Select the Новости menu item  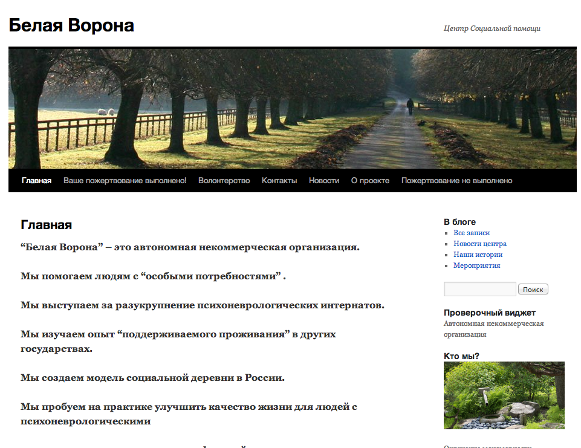(x=324, y=181)
